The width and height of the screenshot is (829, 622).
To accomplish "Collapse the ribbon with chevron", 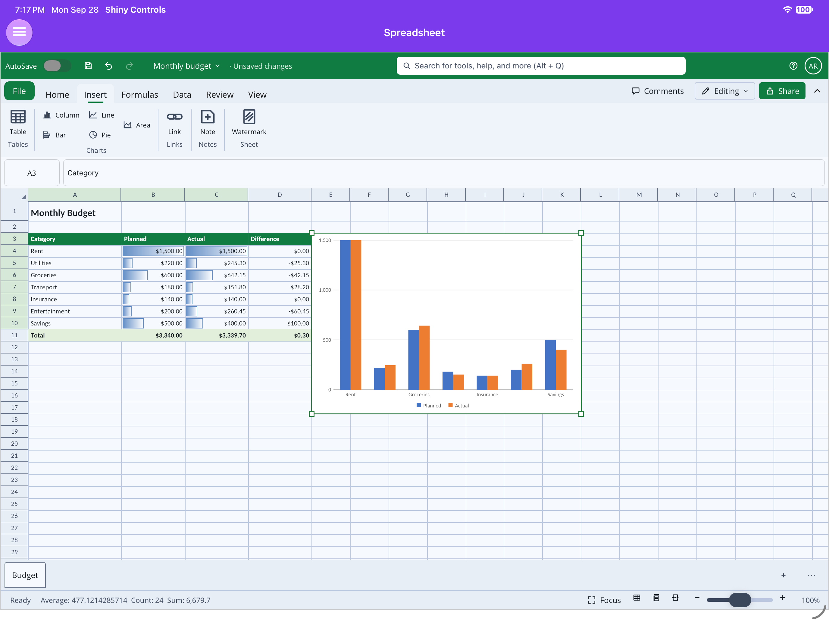I will point(817,91).
